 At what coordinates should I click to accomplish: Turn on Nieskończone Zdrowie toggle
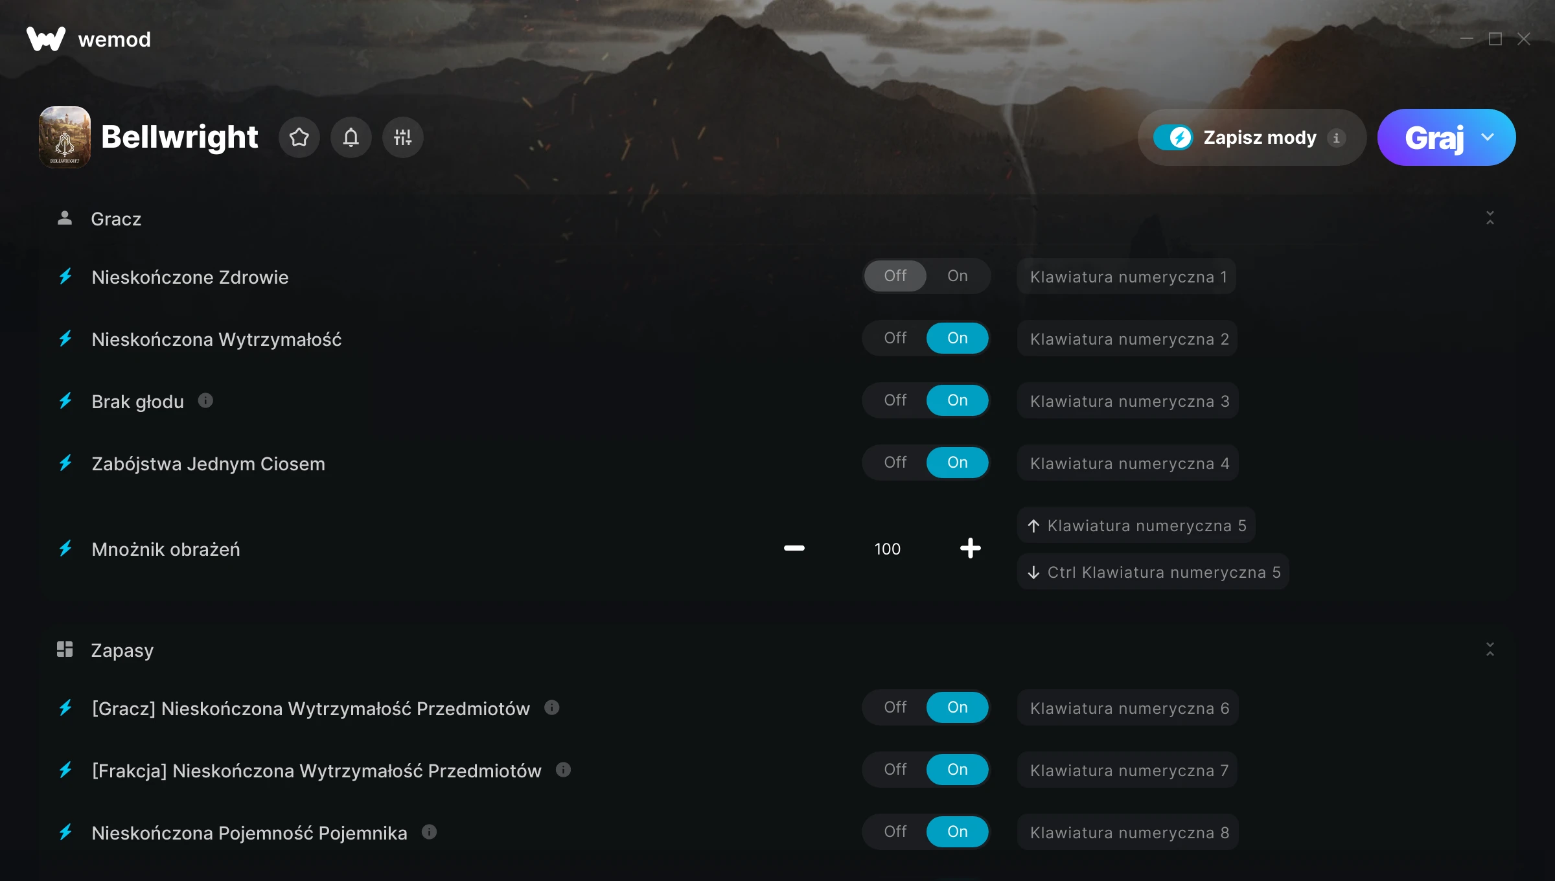click(x=957, y=276)
